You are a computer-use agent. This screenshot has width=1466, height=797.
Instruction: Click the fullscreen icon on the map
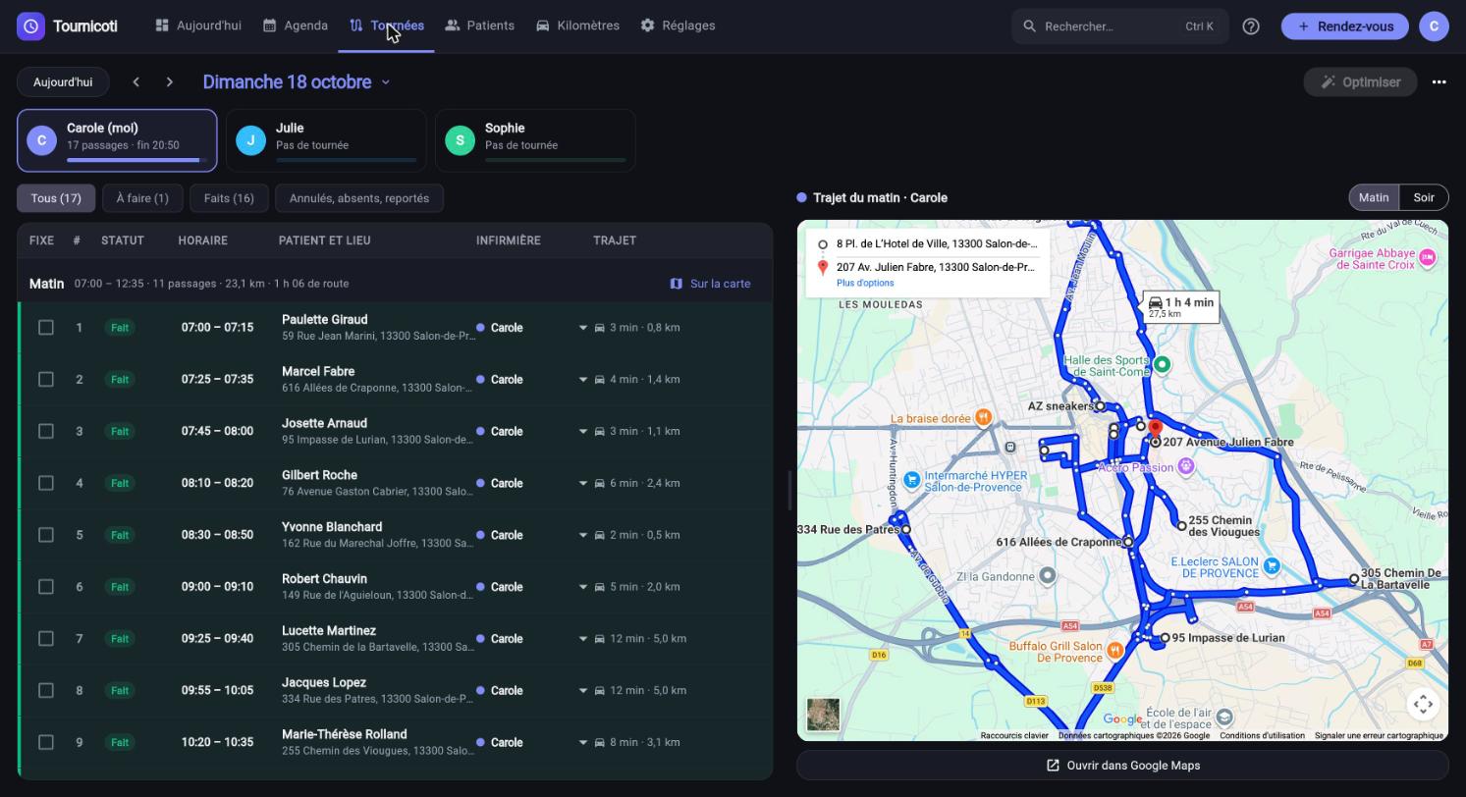[1423, 704]
